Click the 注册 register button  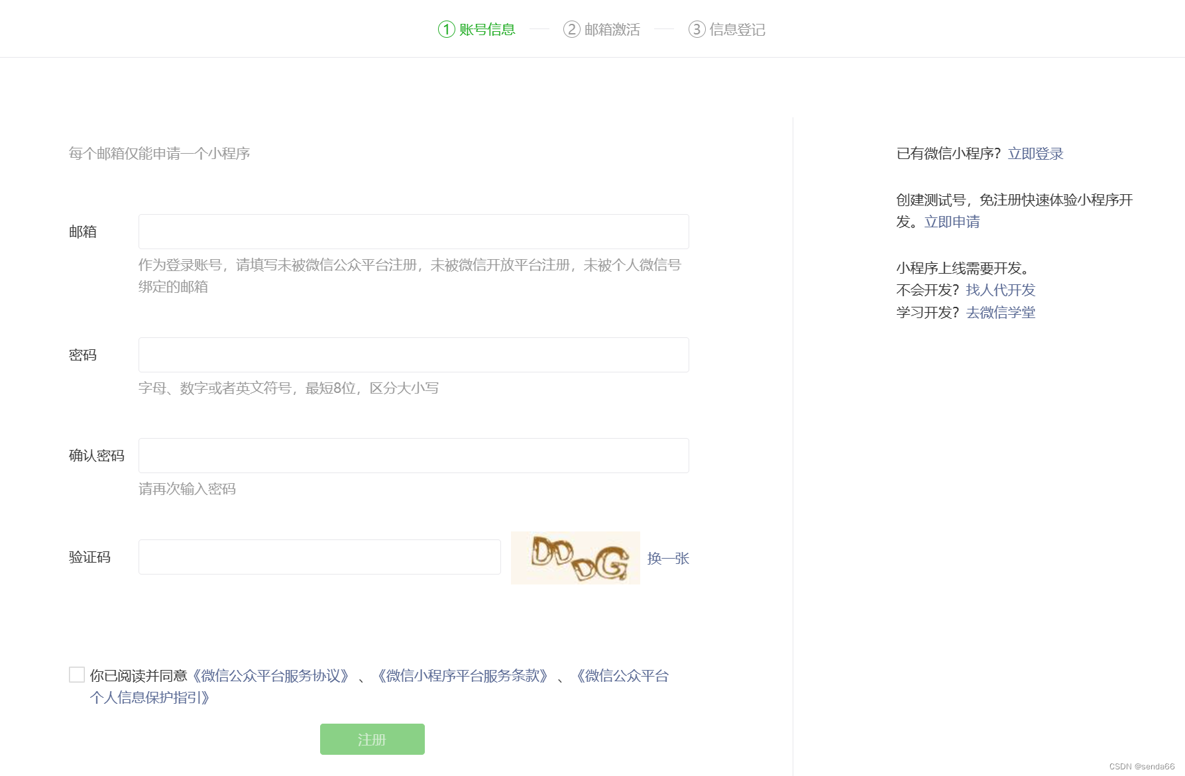click(x=372, y=739)
